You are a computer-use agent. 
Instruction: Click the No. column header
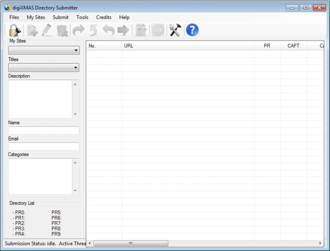pyautogui.click(x=104, y=46)
